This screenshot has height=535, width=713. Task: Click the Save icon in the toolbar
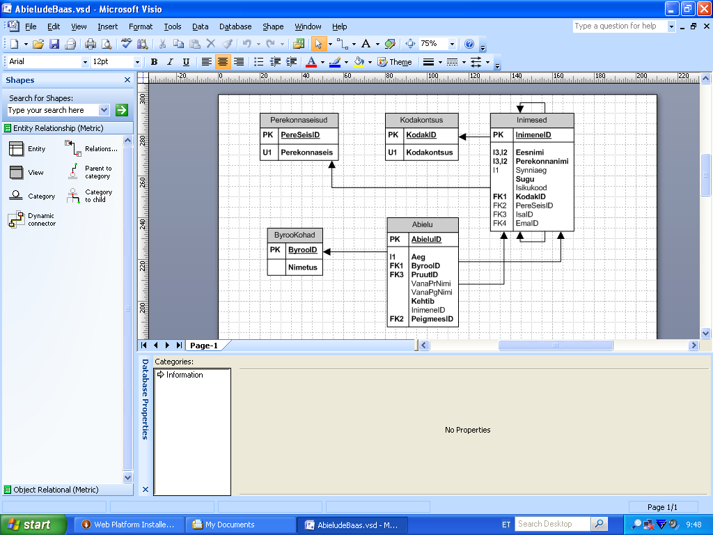click(x=54, y=44)
